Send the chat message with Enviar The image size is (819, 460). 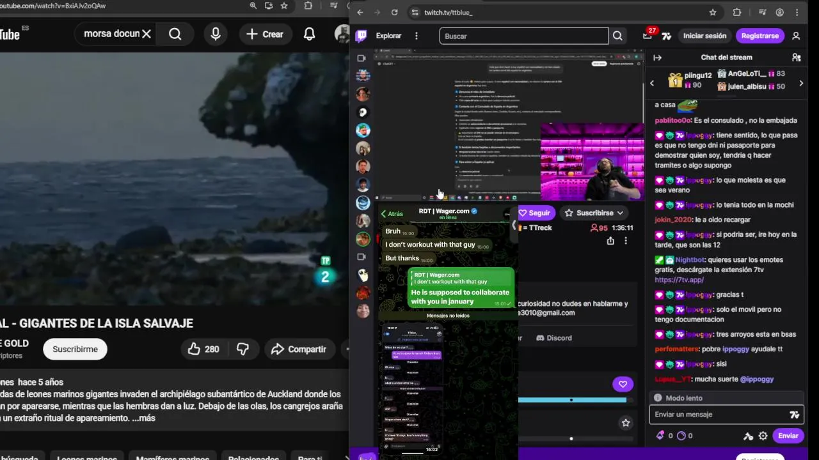788,436
